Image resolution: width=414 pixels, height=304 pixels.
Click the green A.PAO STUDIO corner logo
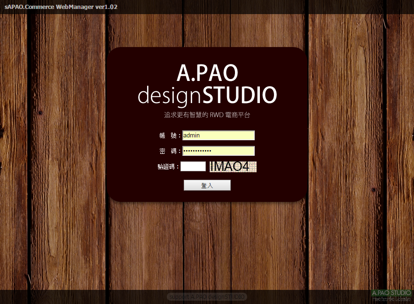[391, 293]
